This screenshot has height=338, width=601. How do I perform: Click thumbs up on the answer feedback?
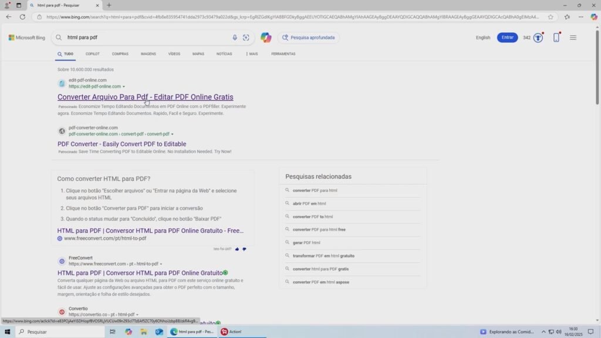pyautogui.click(x=237, y=249)
